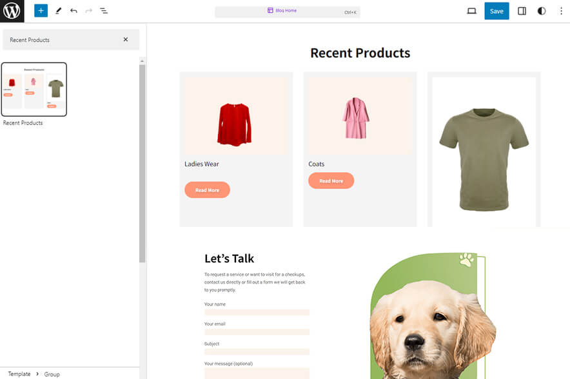The width and height of the screenshot is (570, 379).
Task: Redo the last change
Action: pos(88,10)
